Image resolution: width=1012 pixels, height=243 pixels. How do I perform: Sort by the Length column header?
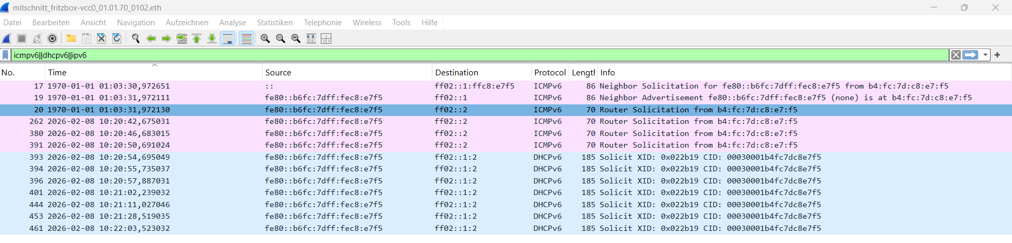coord(583,72)
